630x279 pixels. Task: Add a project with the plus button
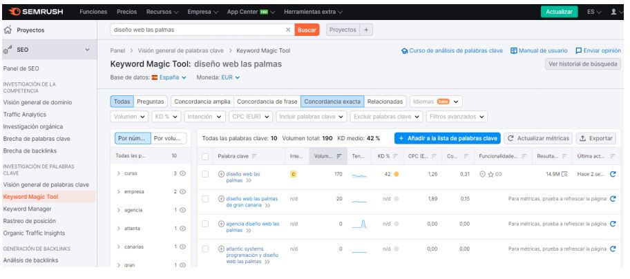(x=365, y=30)
